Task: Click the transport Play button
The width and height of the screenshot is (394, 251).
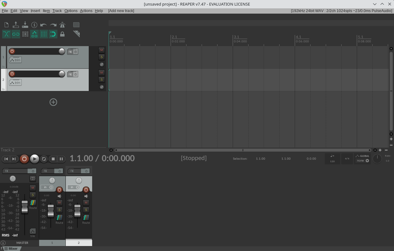Action: click(34, 159)
